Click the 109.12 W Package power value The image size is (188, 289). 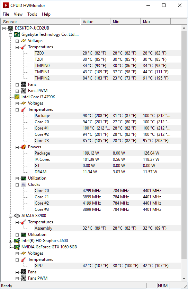click(x=91, y=153)
